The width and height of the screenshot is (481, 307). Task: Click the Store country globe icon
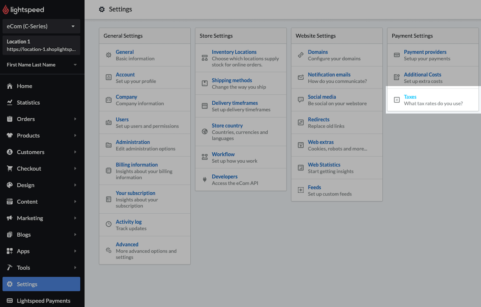[205, 132]
